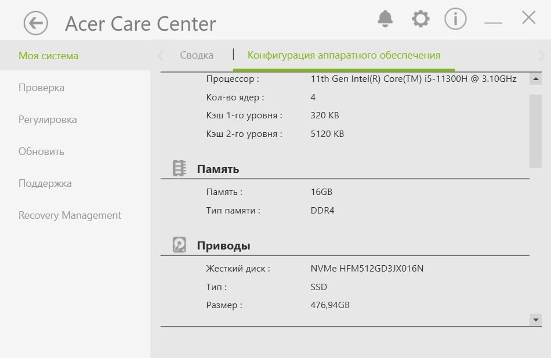This screenshot has height=358, width=551.
Task: Click the Память memory chip icon
Action: (179, 168)
